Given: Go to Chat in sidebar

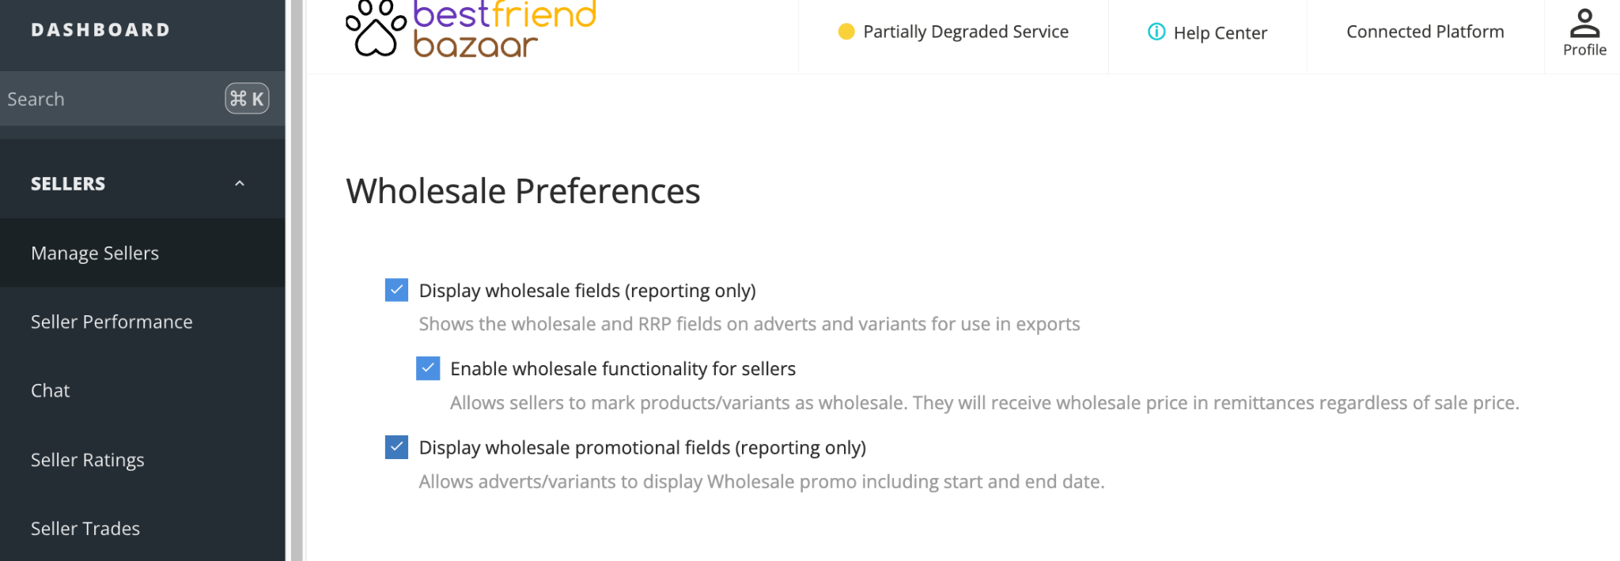Looking at the screenshot, I should click(x=142, y=390).
